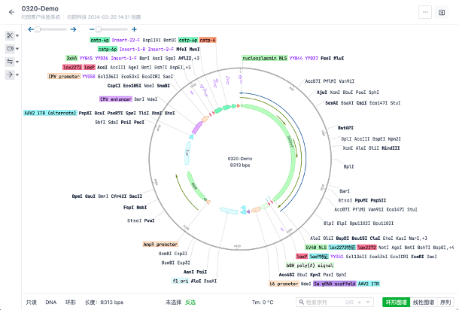The width and height of the screenshot is (459, 310).
Task: Rotate map with the blue right arrow
Action: pyautogui.click(x=73, y=29)
